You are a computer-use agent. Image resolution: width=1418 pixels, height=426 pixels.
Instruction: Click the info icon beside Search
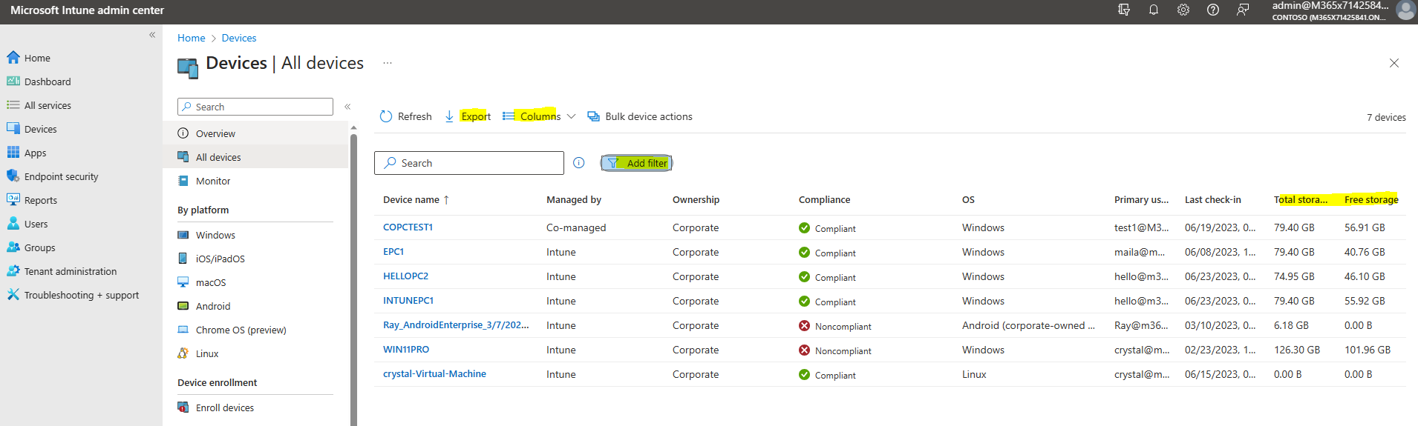pos(579,163)
